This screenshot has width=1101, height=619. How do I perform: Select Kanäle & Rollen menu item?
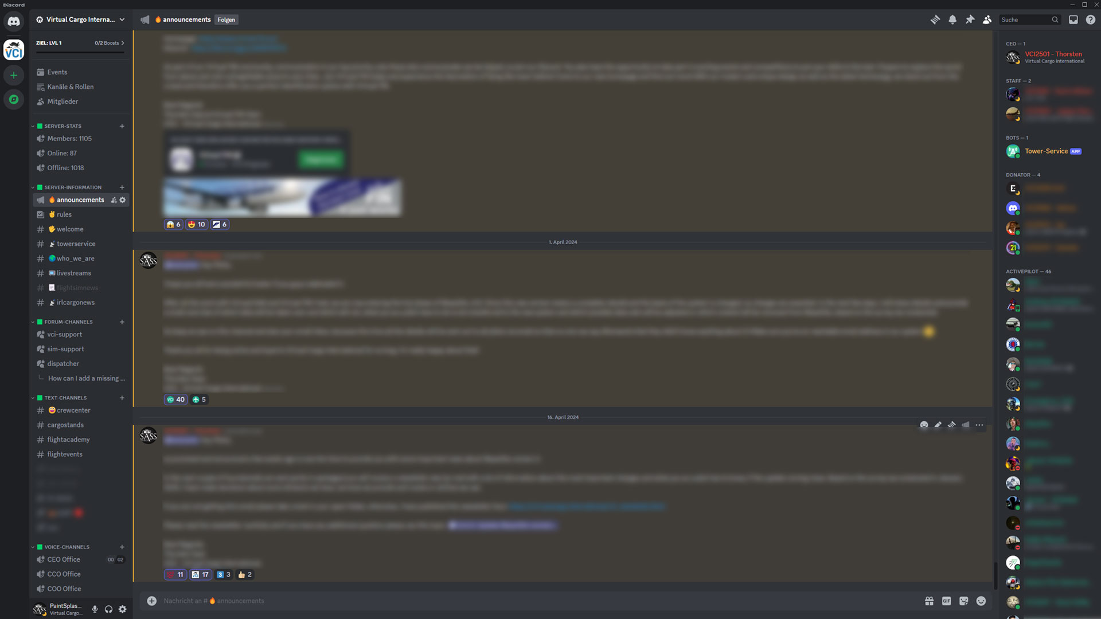tap(71, 86)
